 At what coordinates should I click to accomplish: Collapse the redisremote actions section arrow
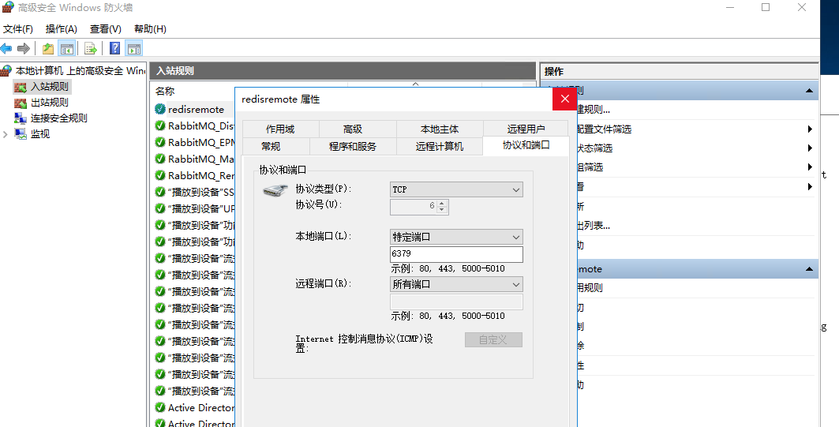point(809,269)
